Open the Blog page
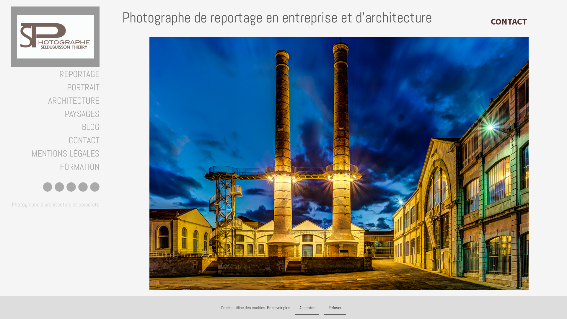Viewport: 567px width, 319px height. click(90, 127)
